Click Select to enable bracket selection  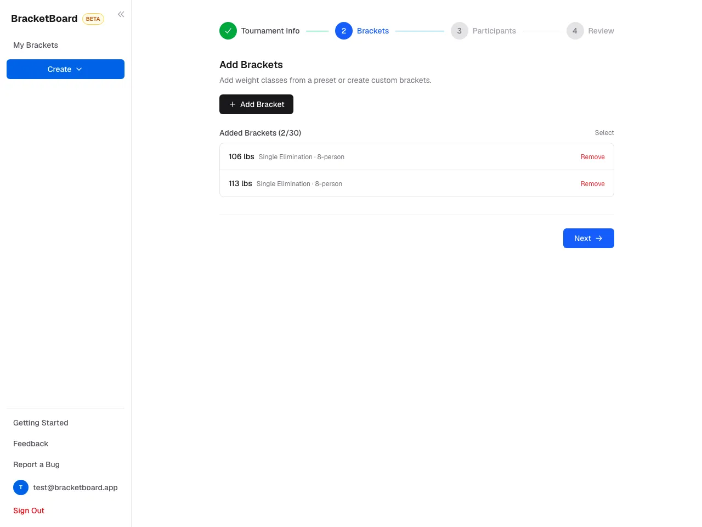pos(604,133)
